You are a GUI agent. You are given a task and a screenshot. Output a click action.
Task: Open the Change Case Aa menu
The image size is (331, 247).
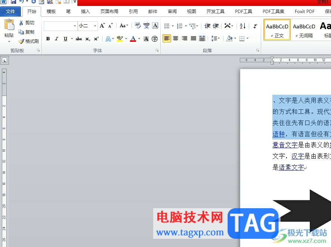(x=124, y=26)
